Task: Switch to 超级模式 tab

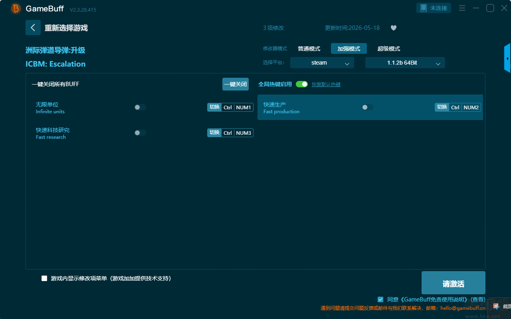Action: (x=389, y=49)
